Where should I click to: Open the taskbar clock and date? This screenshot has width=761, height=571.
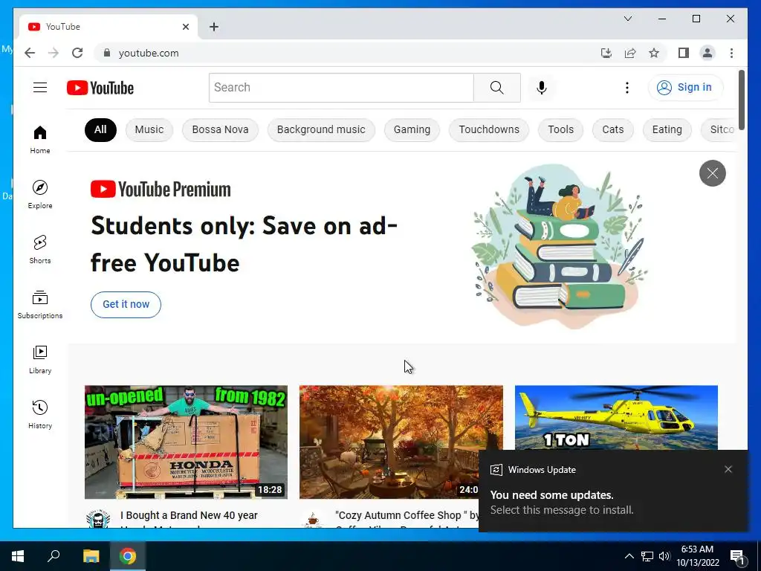pos(697,556)
